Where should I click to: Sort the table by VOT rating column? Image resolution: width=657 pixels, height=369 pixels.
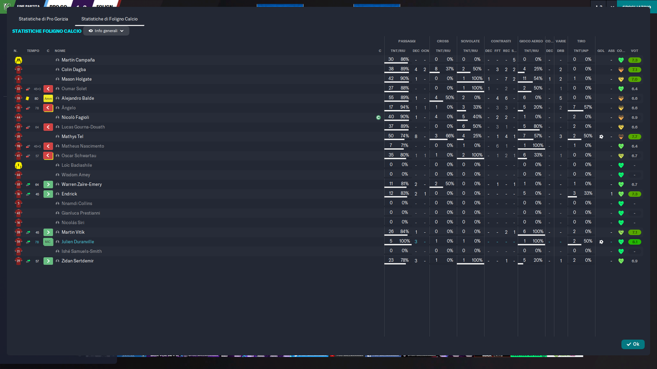(634, 51)
